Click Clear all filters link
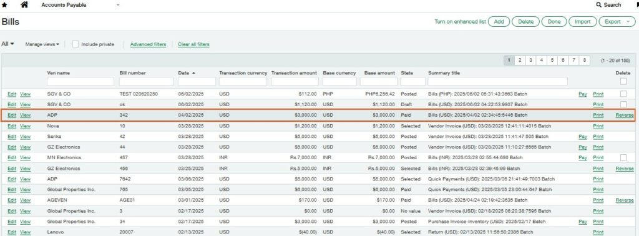 pos(193,44)
